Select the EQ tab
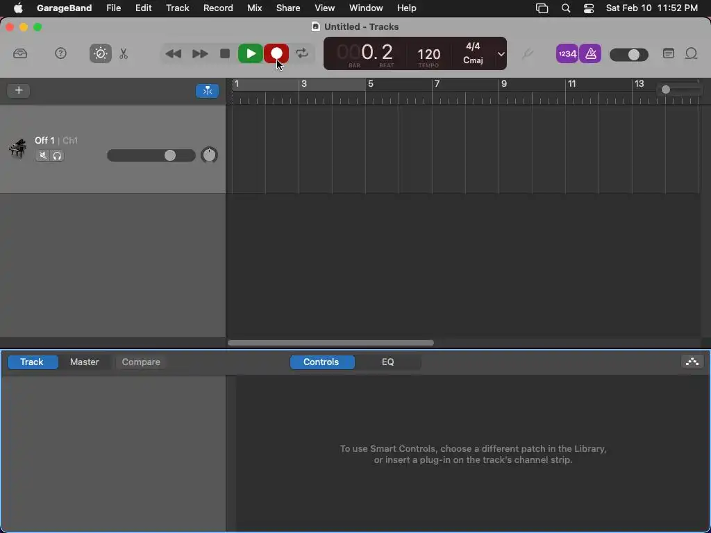 coord(387,362)
